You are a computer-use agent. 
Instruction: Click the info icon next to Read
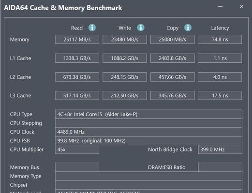pyautogui.click(x=92, y=28)
